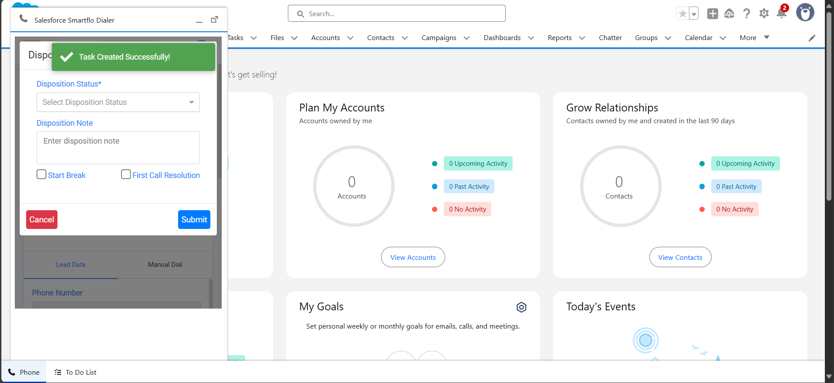834x383 pixels.
Task: Open the To Do List utility item
Action: [x=75, y=372]
